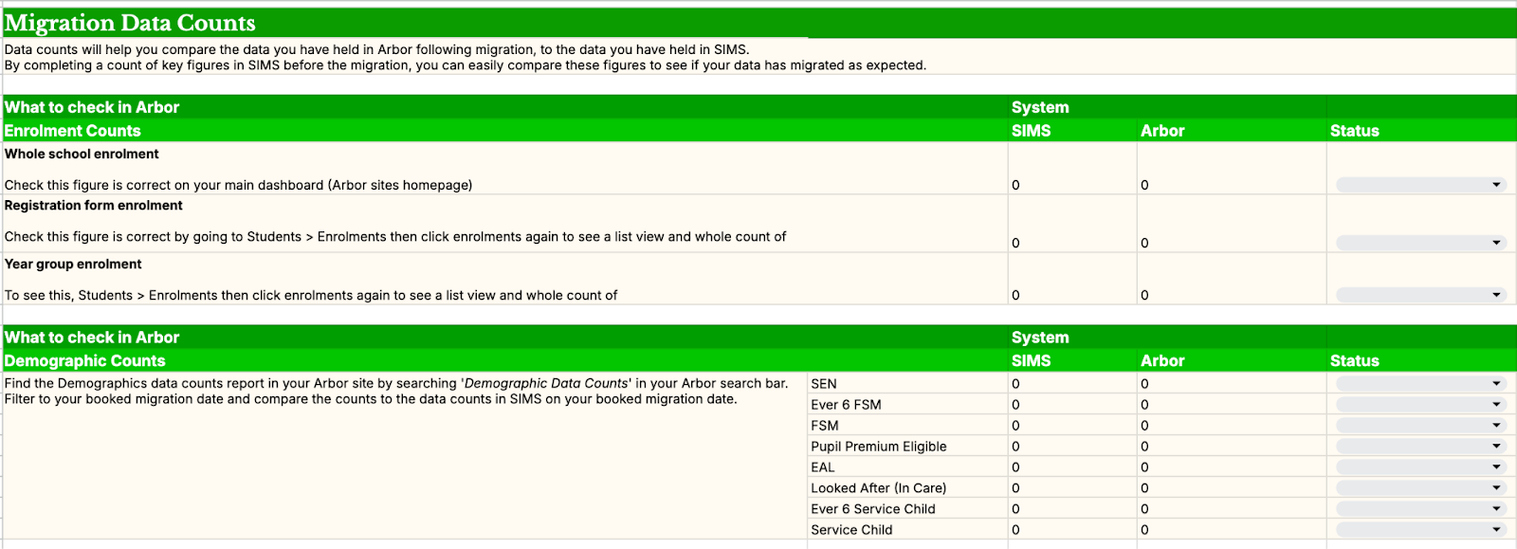Screen dimensions: 1517x549
Task: Expand Status dropdown for Year group enrolment
Action: pyautogui.click(x=1419, y=295)
